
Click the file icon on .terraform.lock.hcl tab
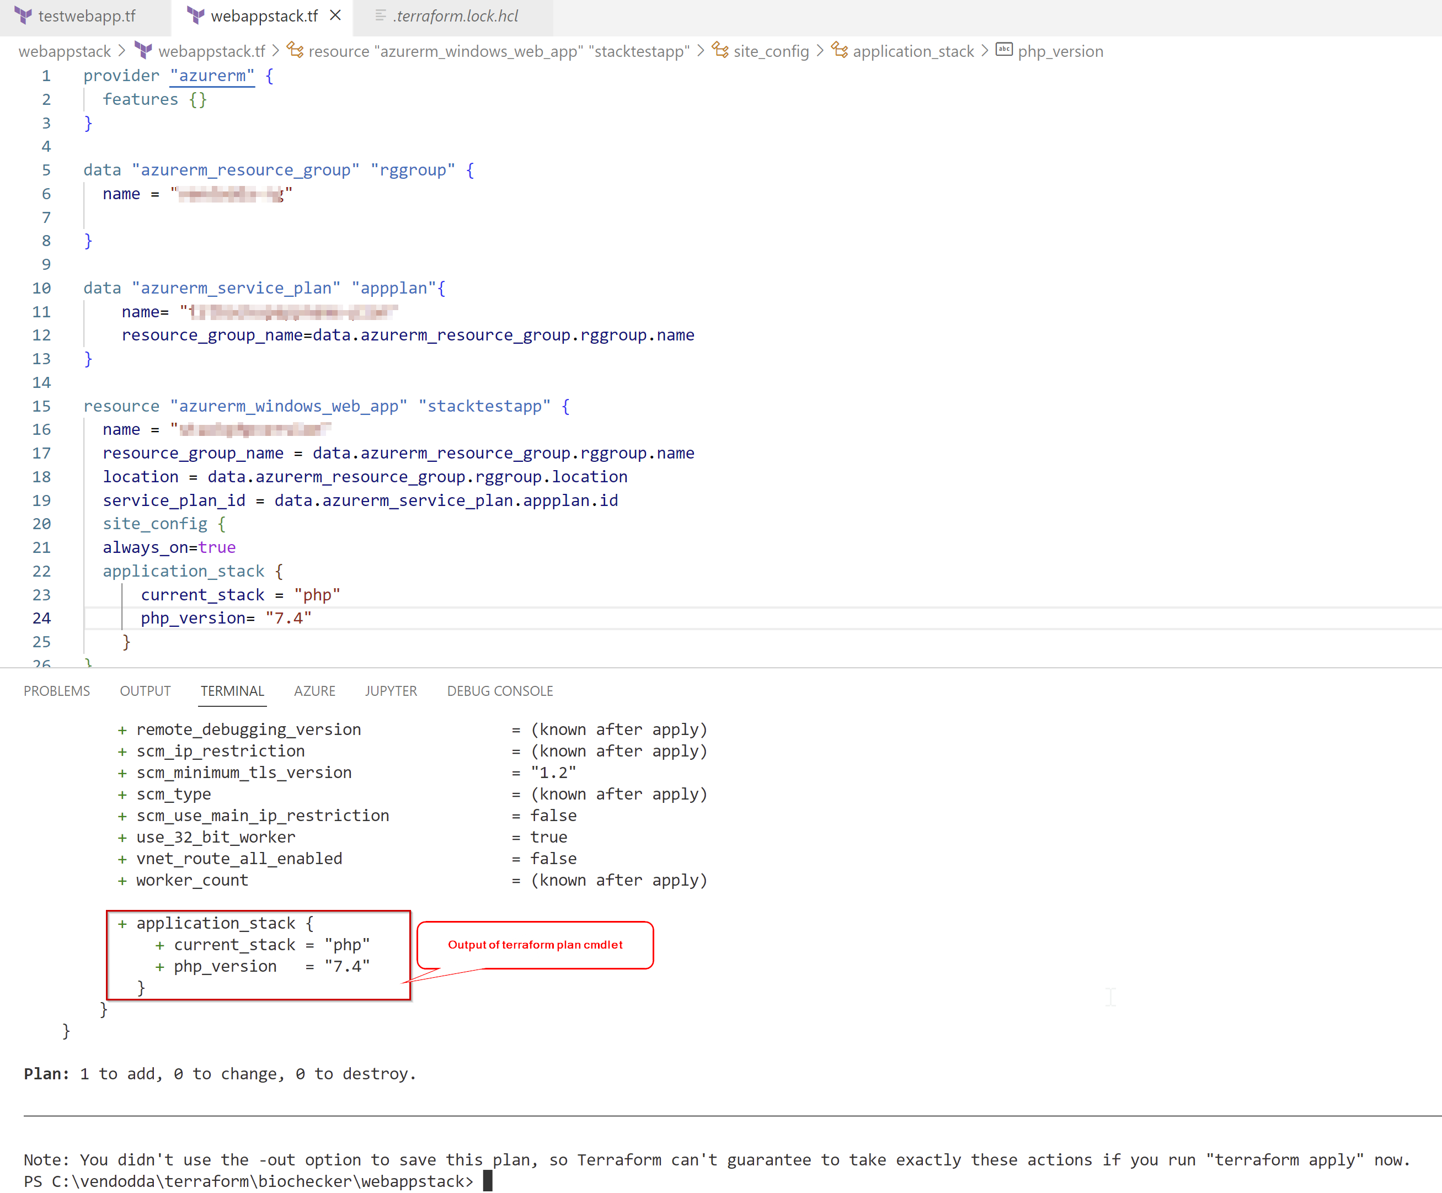[380, 16]
